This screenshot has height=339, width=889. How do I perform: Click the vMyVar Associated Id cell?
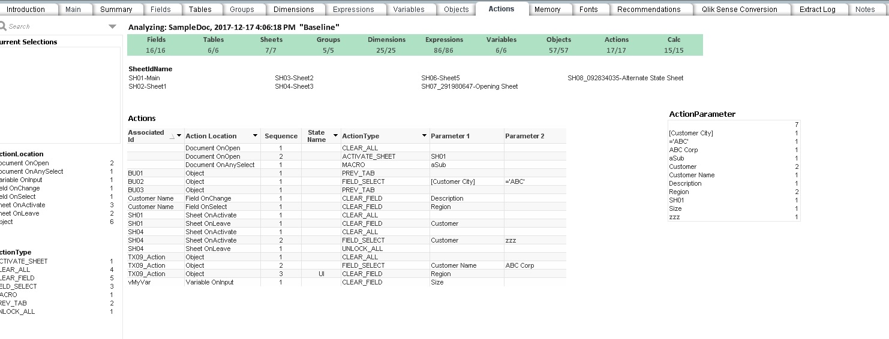(x=155, y=282)
